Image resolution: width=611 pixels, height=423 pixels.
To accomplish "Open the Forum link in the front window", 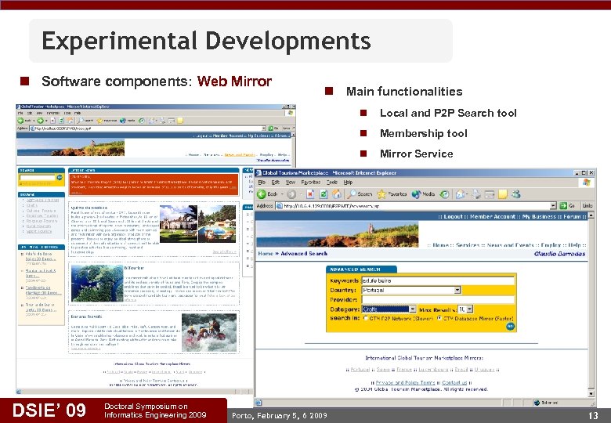I will 572,216.
